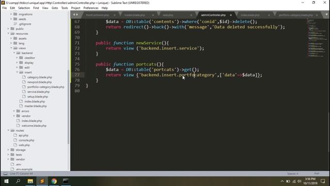Screen dimensions: 330x186
Task: Click the file icon beside category.blade.php
Action: click(x=24, y=77)
